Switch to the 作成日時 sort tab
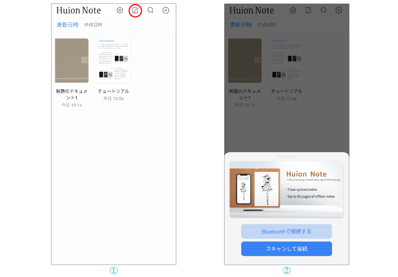398x277 pixels. tap(93, 25)
